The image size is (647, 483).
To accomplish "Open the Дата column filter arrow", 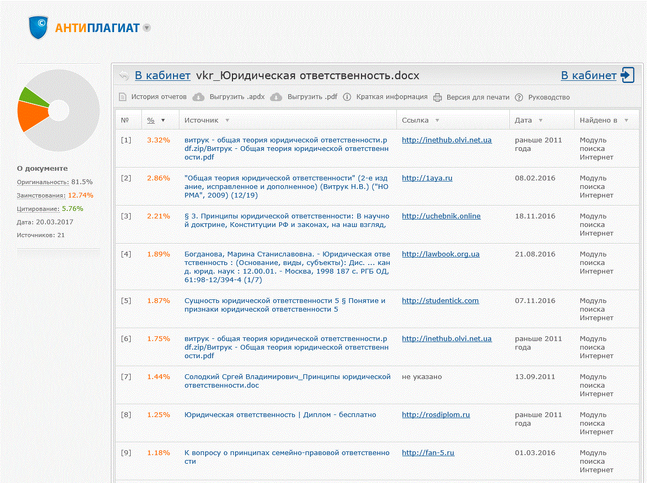I will click(540, 120).
